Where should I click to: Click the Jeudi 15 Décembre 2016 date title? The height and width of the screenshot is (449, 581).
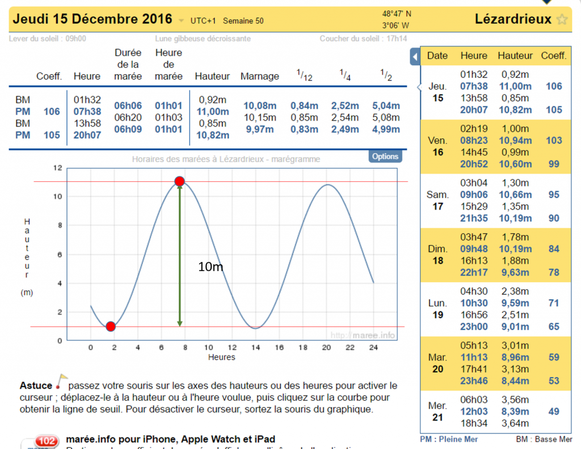tap(92, 19)
